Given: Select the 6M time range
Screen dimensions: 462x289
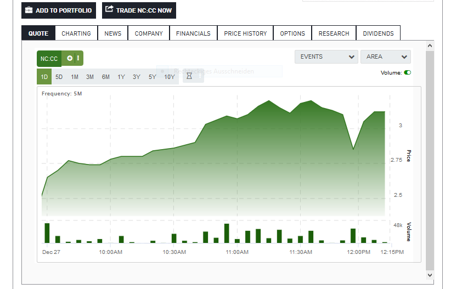Looking at the screenshot, I should point(106,77).
